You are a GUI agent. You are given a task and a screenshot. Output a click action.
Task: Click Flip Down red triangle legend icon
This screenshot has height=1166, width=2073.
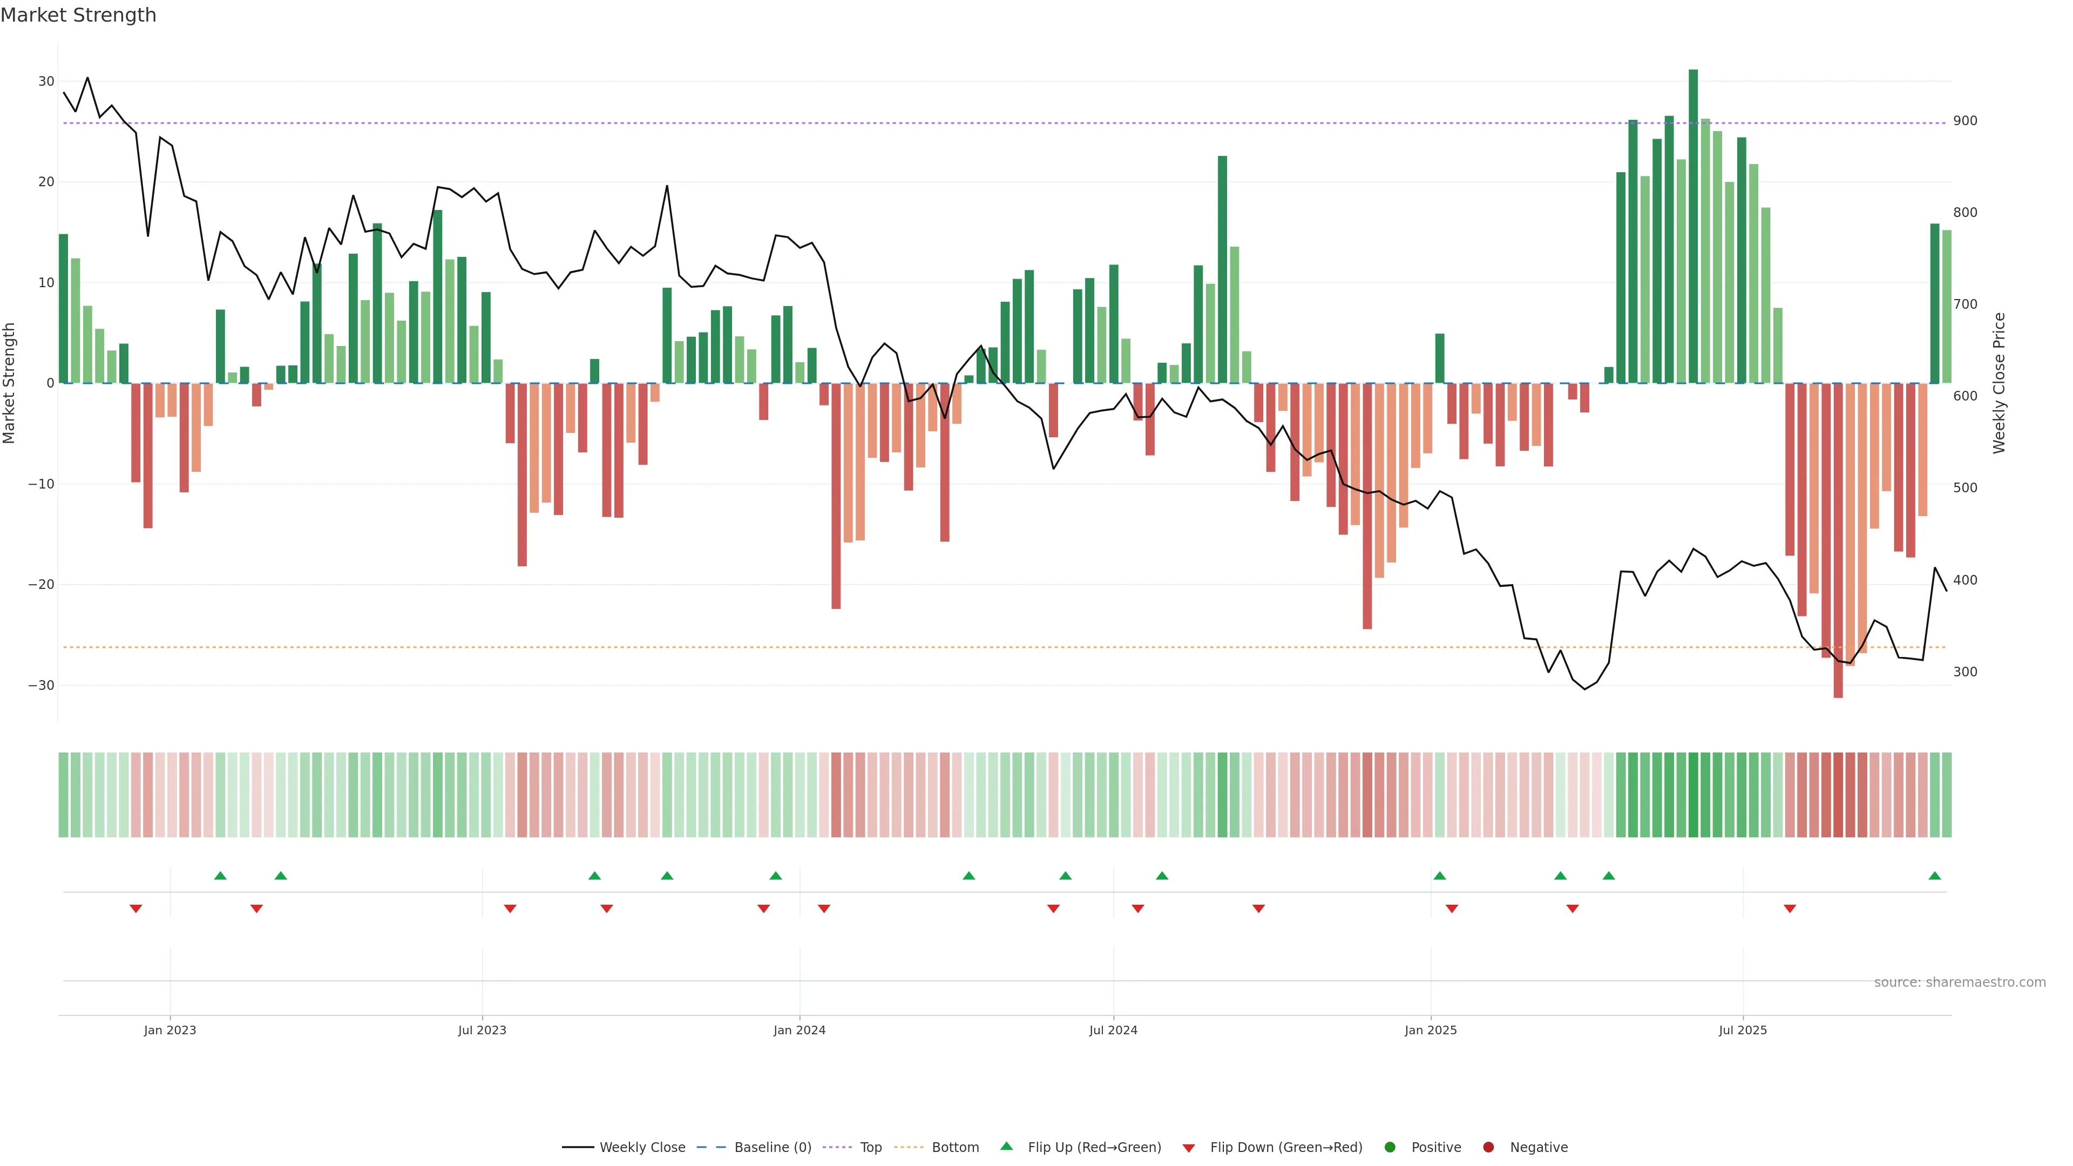point(1189,1148)
